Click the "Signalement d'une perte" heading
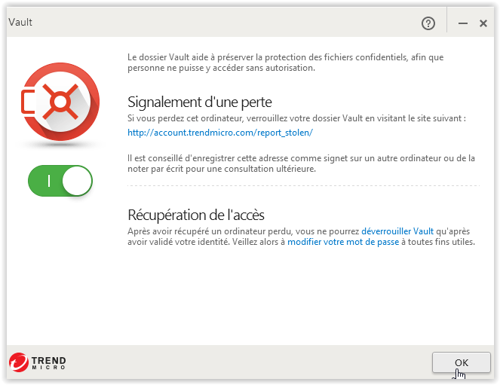 tap(200, 102)
